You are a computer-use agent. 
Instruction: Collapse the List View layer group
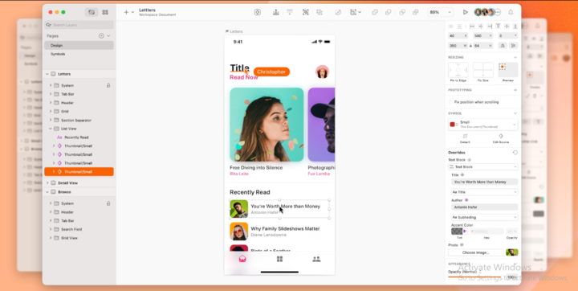pyautogui.click(x=51, y=129)
